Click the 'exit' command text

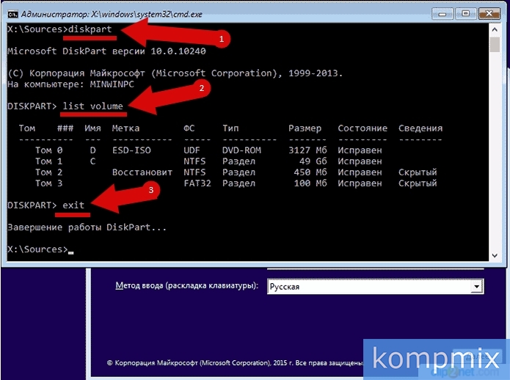point(73,205)
